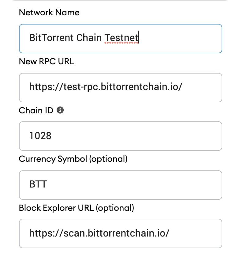The height and width of the screenshot is (254, 232).
Task: Click (optional) next to Block Explorer URL
Action: click(115, 208)
